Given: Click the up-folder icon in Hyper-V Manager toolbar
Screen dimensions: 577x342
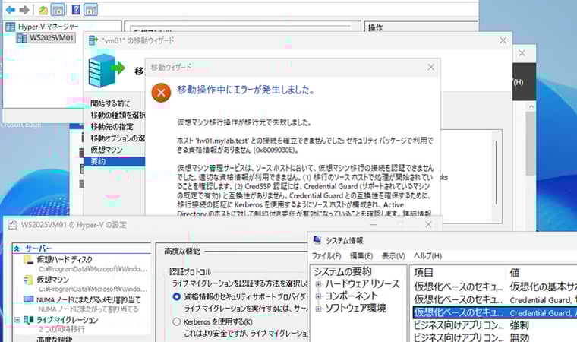Looking at the screenshot, I should click(43, 10).
